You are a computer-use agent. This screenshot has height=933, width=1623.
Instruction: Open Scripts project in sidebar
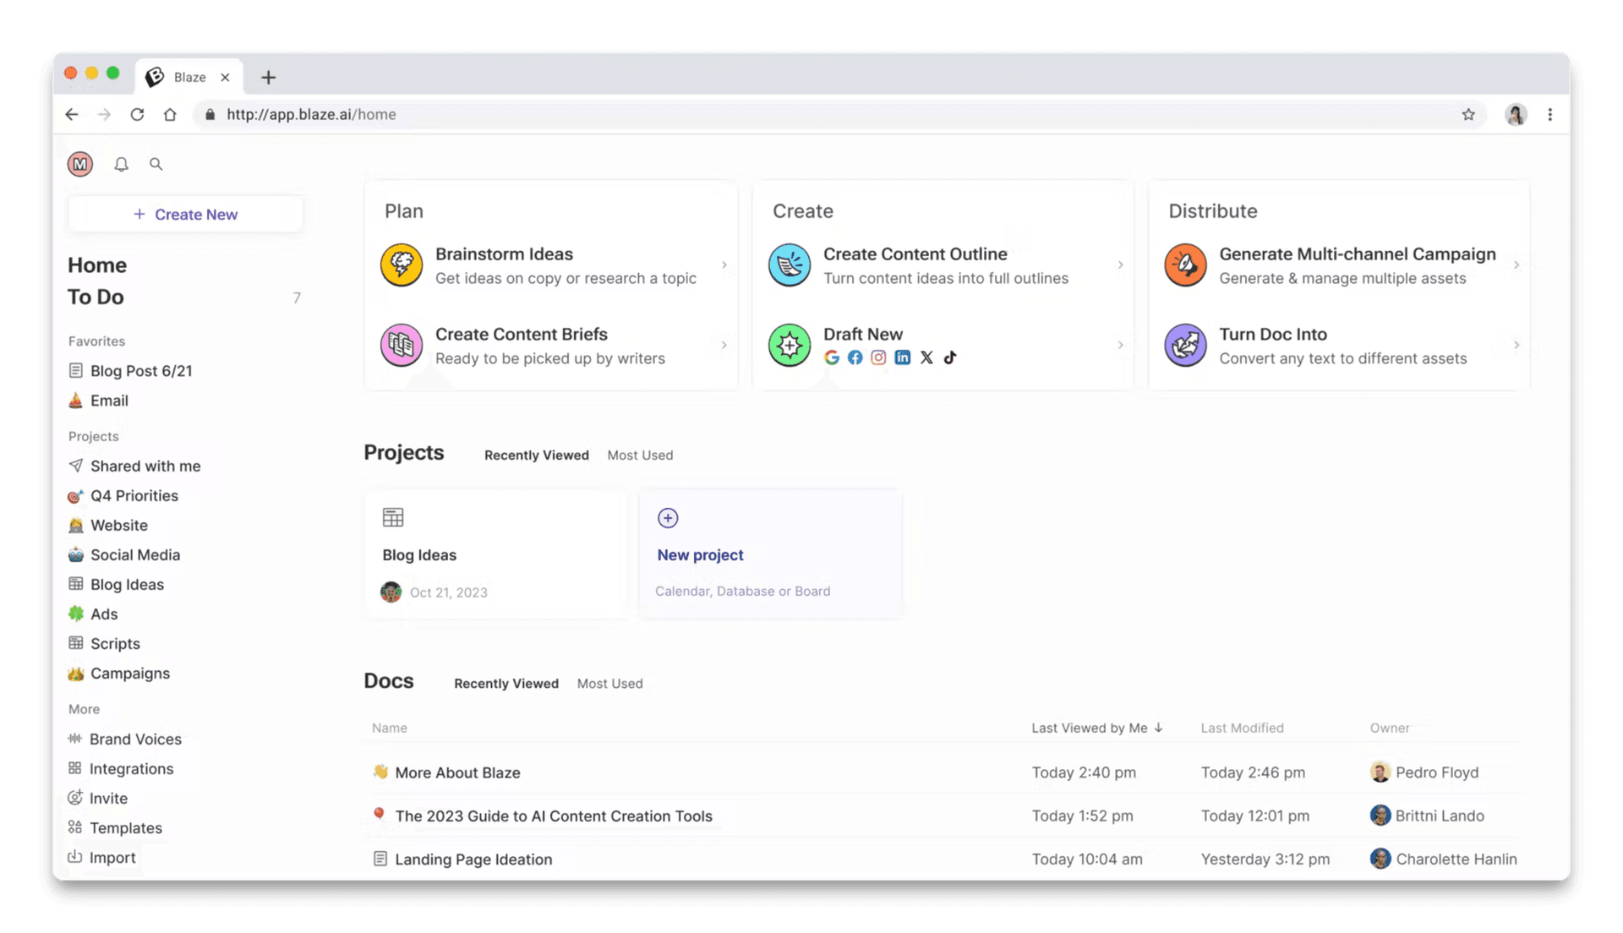point(105,643)
